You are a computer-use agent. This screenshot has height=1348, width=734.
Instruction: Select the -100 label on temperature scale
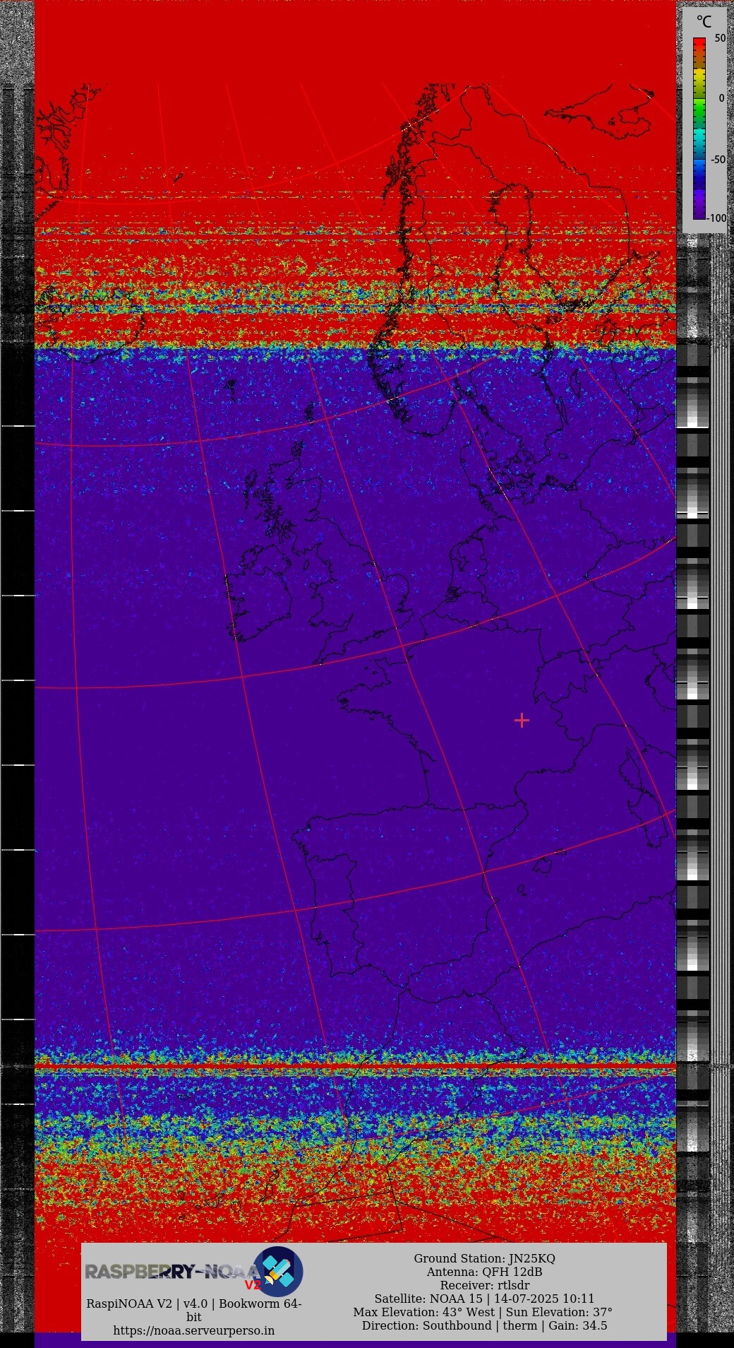click(x=717, y=218)
